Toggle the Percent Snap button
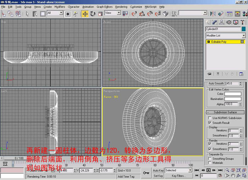Screen dimensions: 248x180 pyautogui.click(x=150, y=14)
